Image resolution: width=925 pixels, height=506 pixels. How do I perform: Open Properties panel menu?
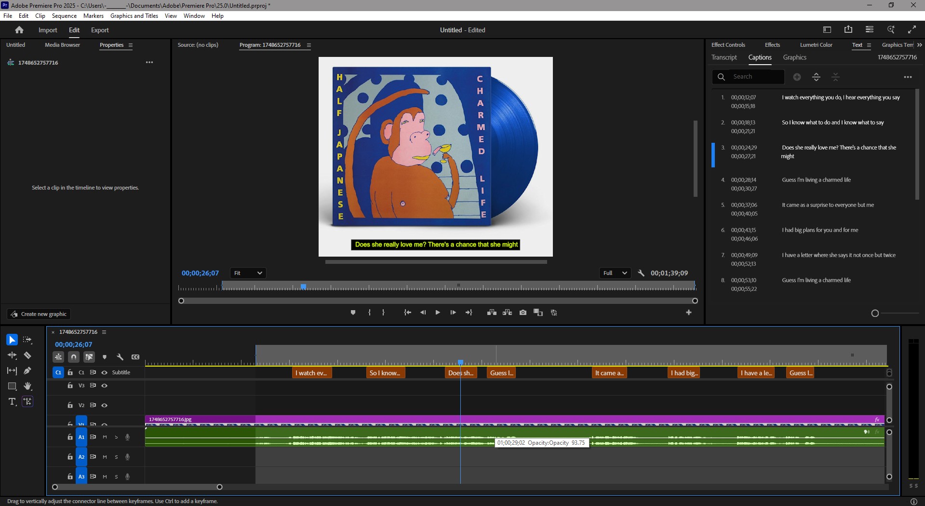(x=130, y=45)
